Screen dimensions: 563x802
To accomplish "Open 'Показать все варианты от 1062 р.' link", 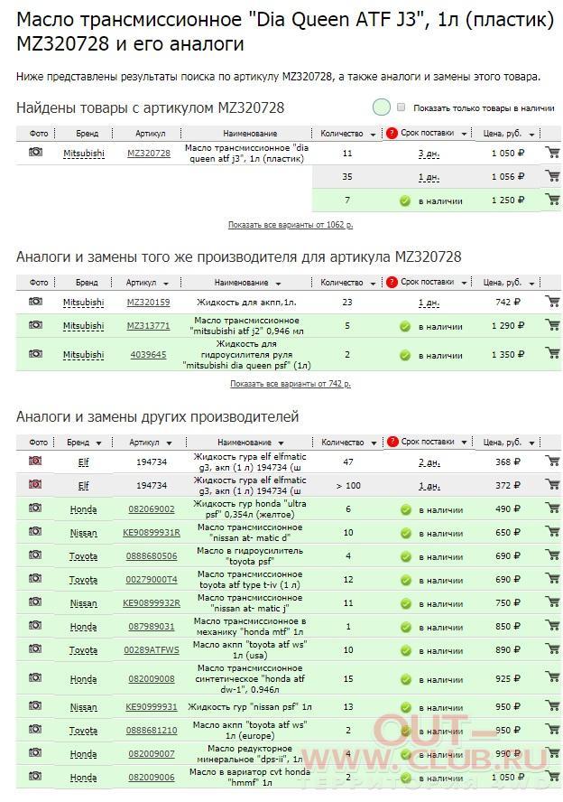I will (x=291, y=225).
